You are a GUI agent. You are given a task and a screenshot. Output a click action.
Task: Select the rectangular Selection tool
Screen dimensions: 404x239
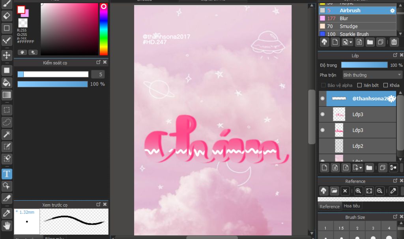(7, 110)
